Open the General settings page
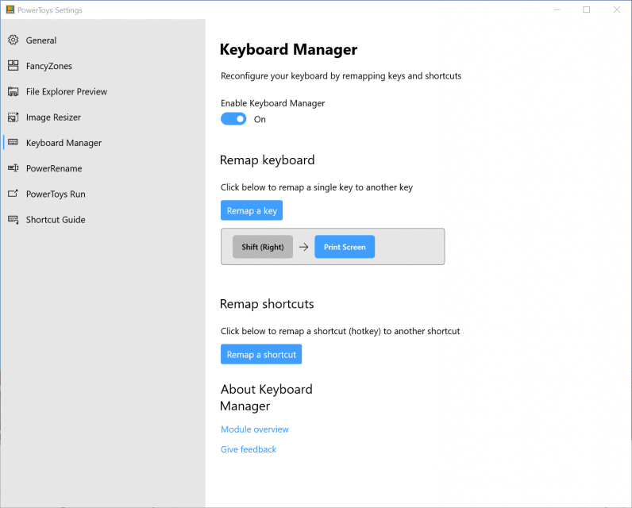This screenshot has height=508, width=632. pyautogui.click(x=41, y=40)
